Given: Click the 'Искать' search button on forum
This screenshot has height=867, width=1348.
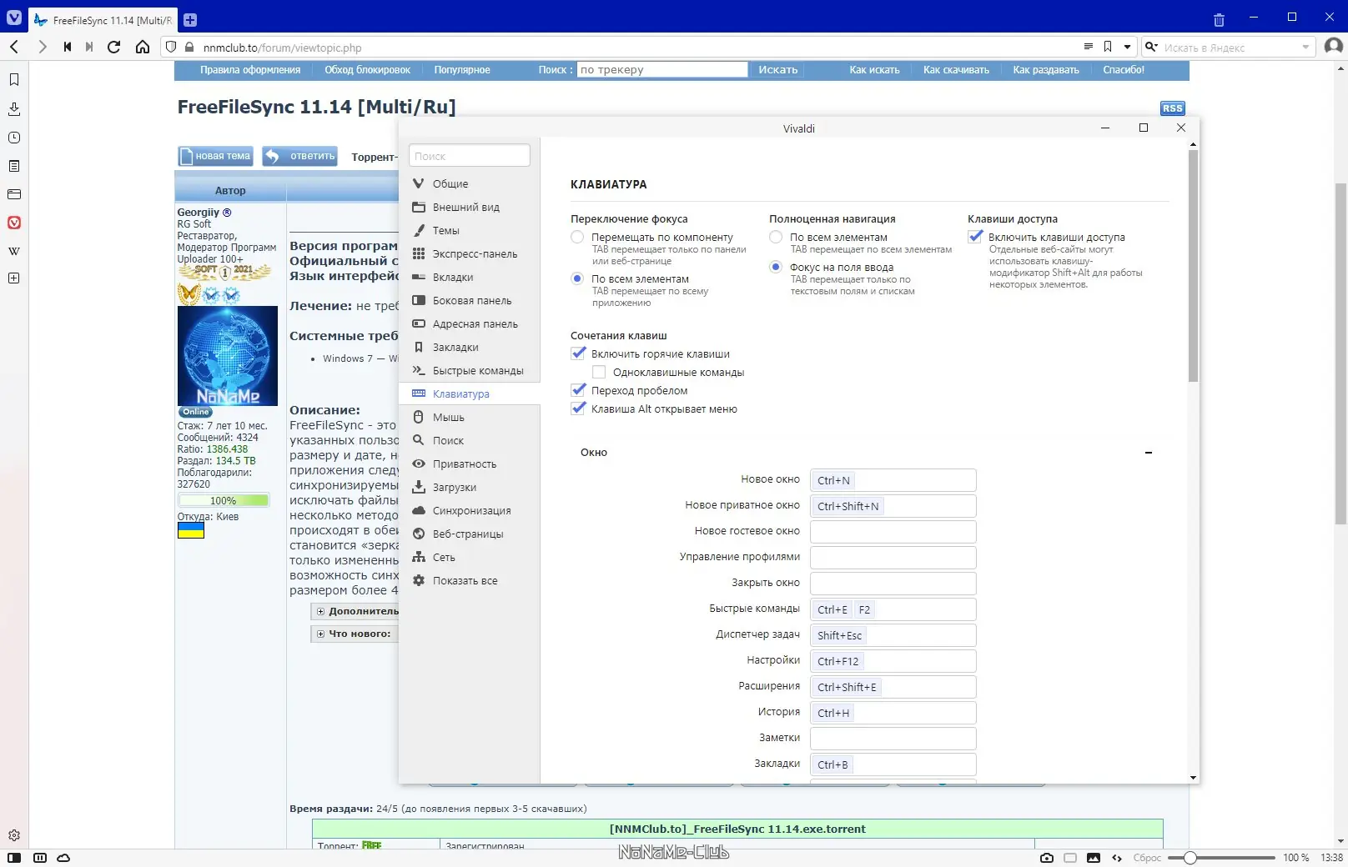Looking at the screenshot, I should click(777, 70).
